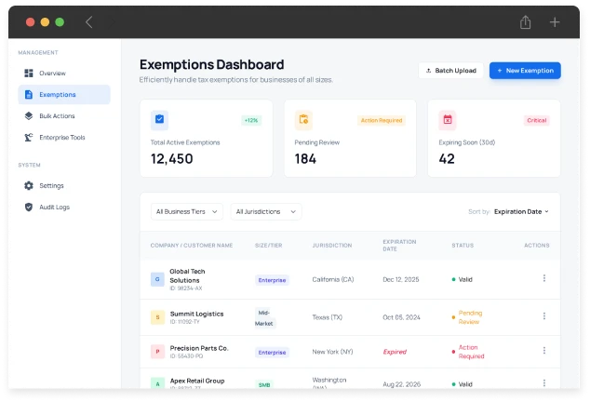Open Enterprise Tools from the sidebar

[x=61, y=137]
